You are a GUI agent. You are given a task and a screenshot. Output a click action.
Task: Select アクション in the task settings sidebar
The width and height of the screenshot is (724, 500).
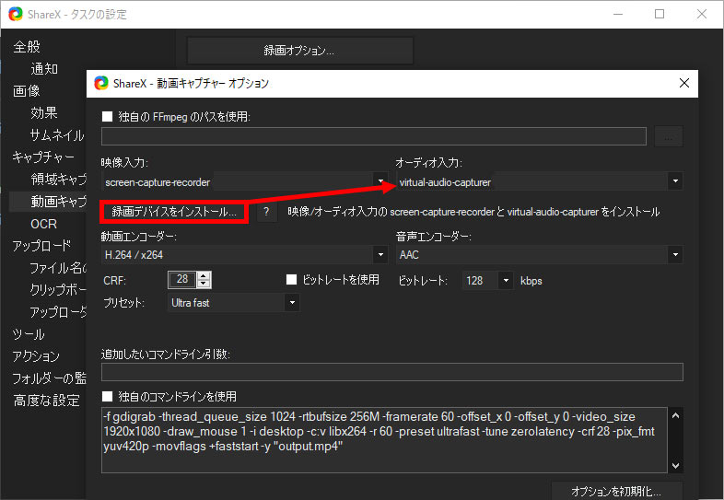point(36,356)
